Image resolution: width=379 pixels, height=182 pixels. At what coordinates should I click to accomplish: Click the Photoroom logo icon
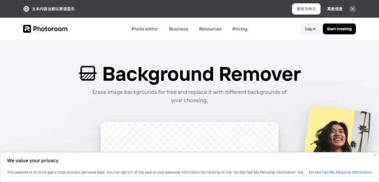point(27,29)
